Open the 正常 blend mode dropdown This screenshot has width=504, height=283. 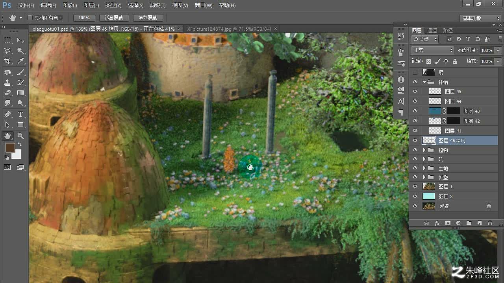432,50
